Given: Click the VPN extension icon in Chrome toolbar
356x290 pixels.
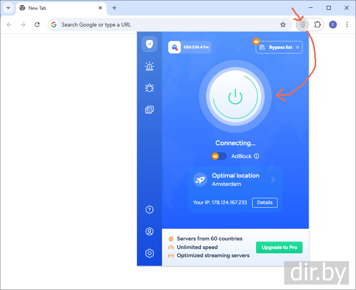Looking at the screenshot, I should tap(303, 25).
